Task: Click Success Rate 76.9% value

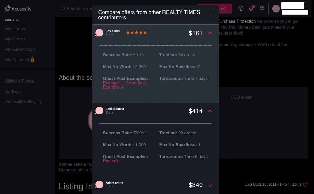Action: click(x=139, y=133)
